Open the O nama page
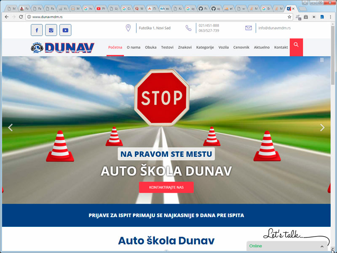 tap(134, 47)
